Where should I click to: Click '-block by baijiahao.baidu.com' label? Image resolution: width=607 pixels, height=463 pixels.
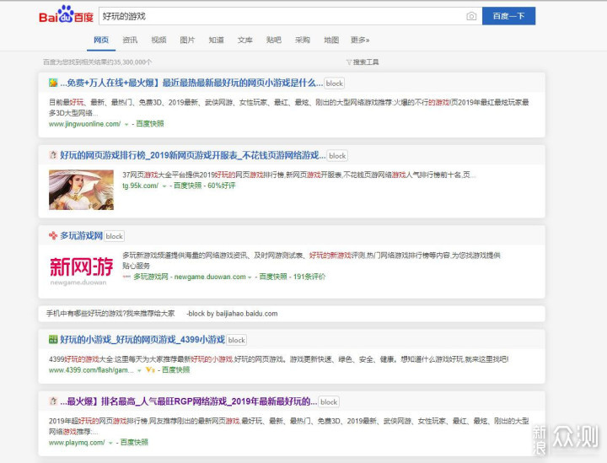point(232,314)
